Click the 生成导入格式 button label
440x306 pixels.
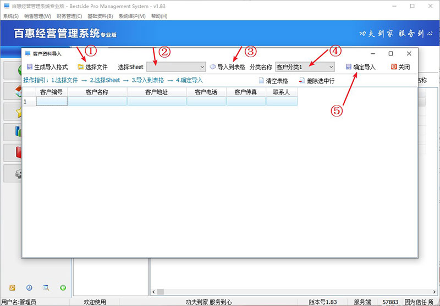51,67
